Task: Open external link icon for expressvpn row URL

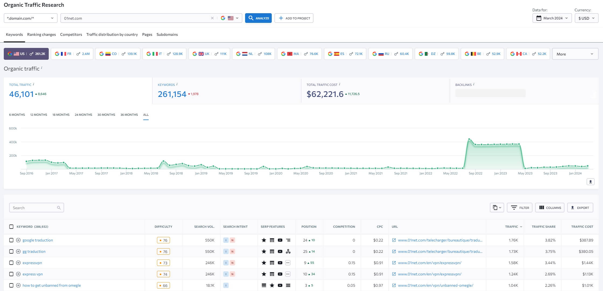Action: pyautogui.click(x=394, y=263)
